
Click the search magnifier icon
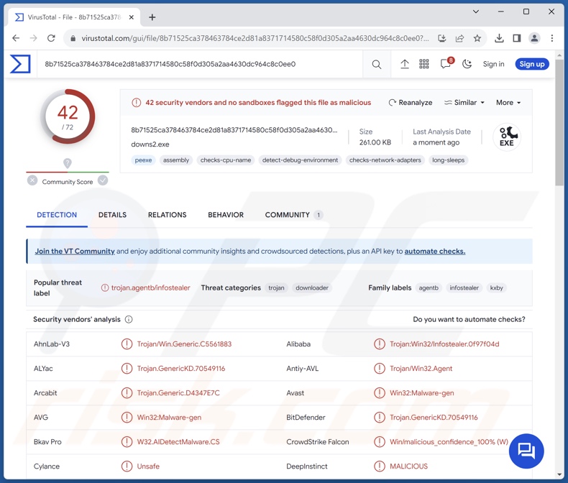pos(377,65)
